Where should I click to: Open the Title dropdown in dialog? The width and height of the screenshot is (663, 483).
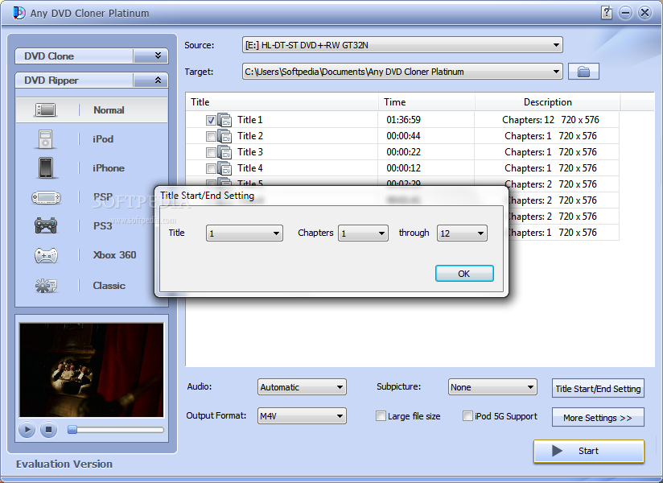tap(245, 233)
